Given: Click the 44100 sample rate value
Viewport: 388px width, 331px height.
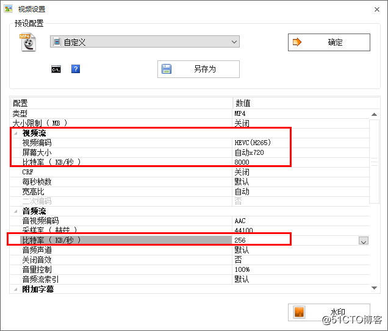Looking at the screenshot, I should coord(243,230).
